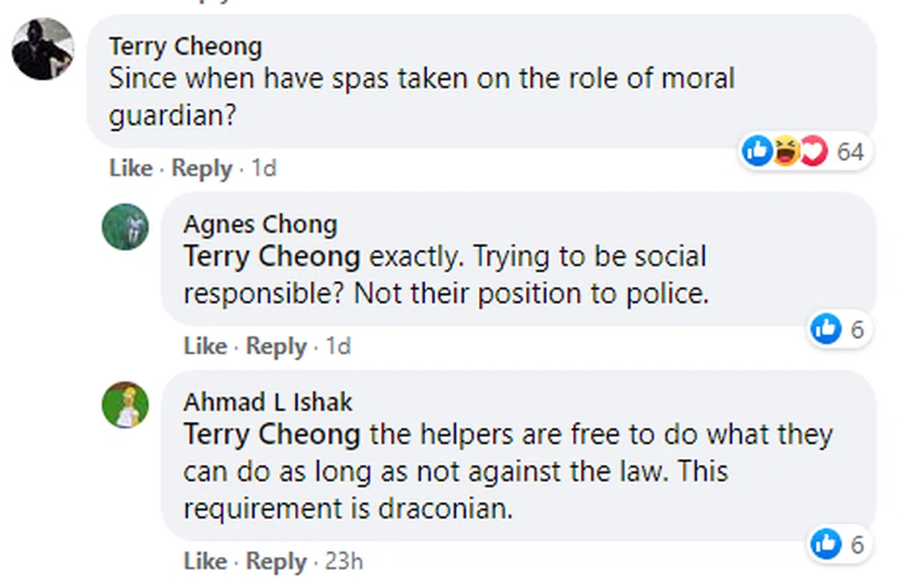Viewport: 924px width, 579px height.
Task: Click the Ahmad L Ishak commenter name
Action: [x=268, y=401]
